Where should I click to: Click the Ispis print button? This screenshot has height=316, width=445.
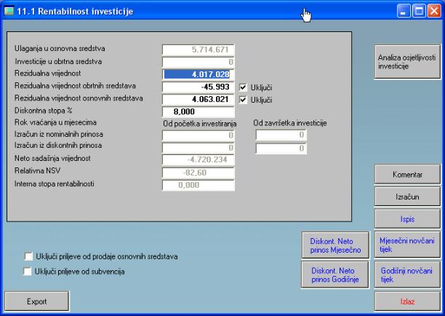point(407,219)
